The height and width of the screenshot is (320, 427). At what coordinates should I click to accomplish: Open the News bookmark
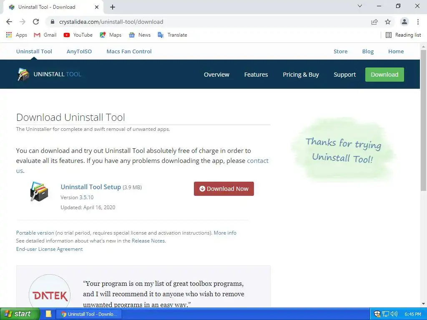point(140,35)
